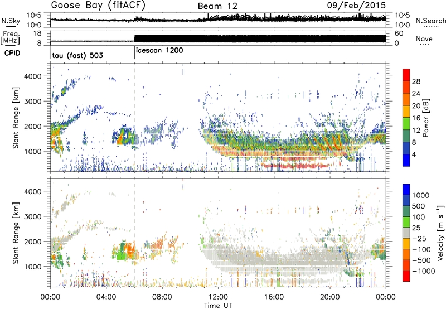Click the 'Goose Bay (fitACF)' title

pyautogui.click(x=98, y=6)
